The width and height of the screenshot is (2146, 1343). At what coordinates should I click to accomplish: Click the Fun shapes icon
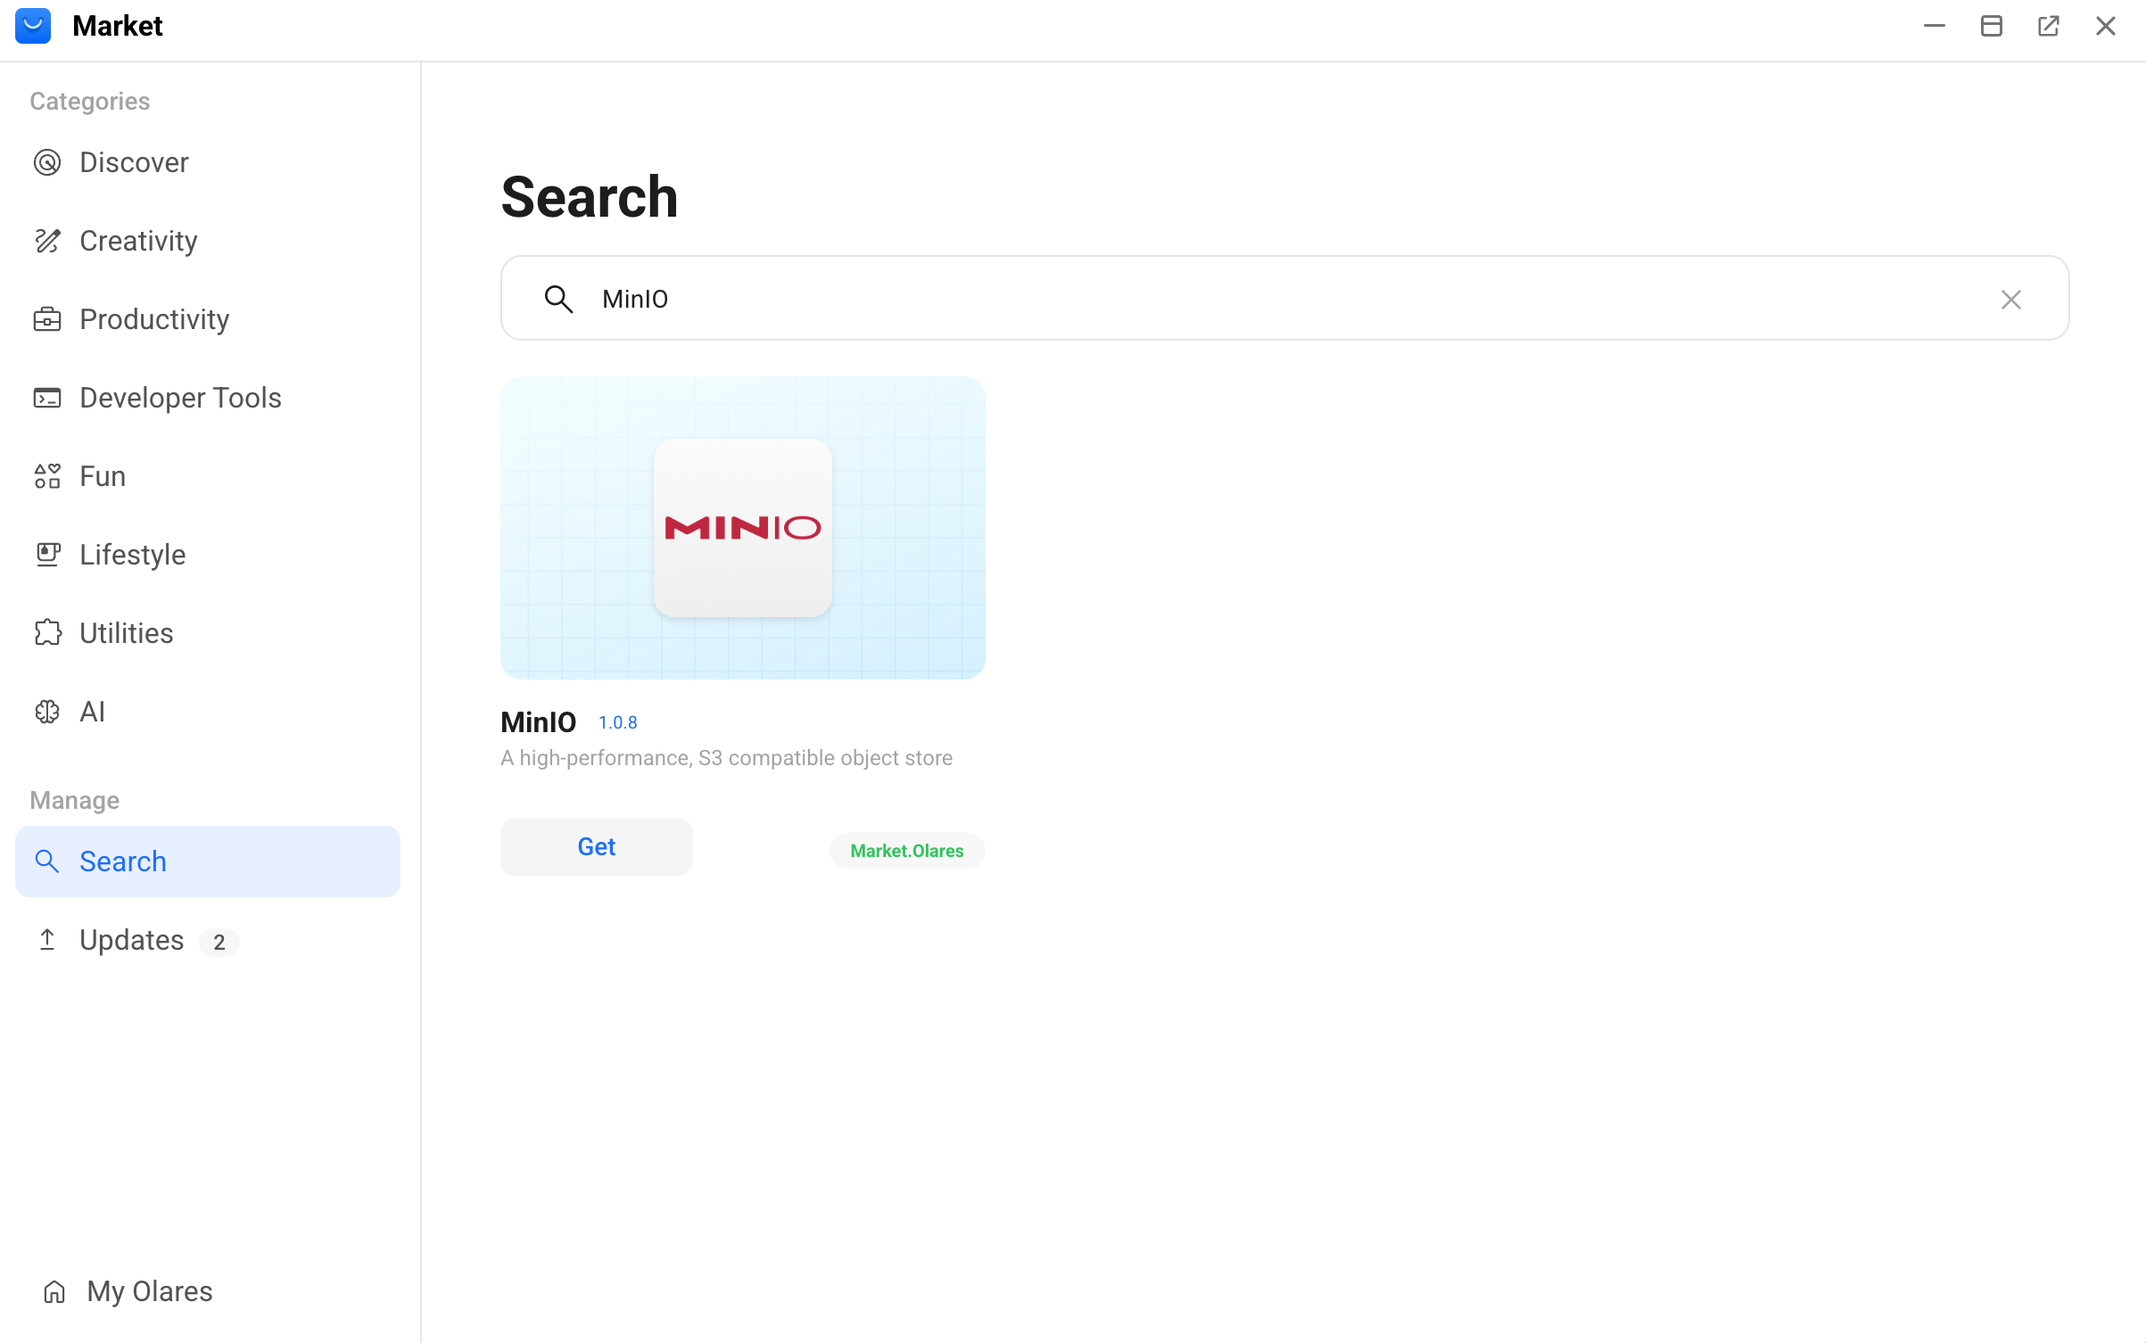pyautogui.click(x=47, y=476)
